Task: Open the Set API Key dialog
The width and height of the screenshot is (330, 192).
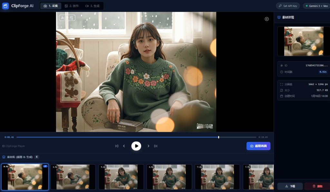Action: (x=288, y=5)
